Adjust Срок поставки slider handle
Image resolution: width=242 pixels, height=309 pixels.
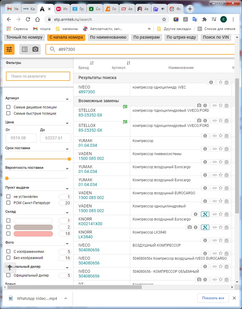69,159
